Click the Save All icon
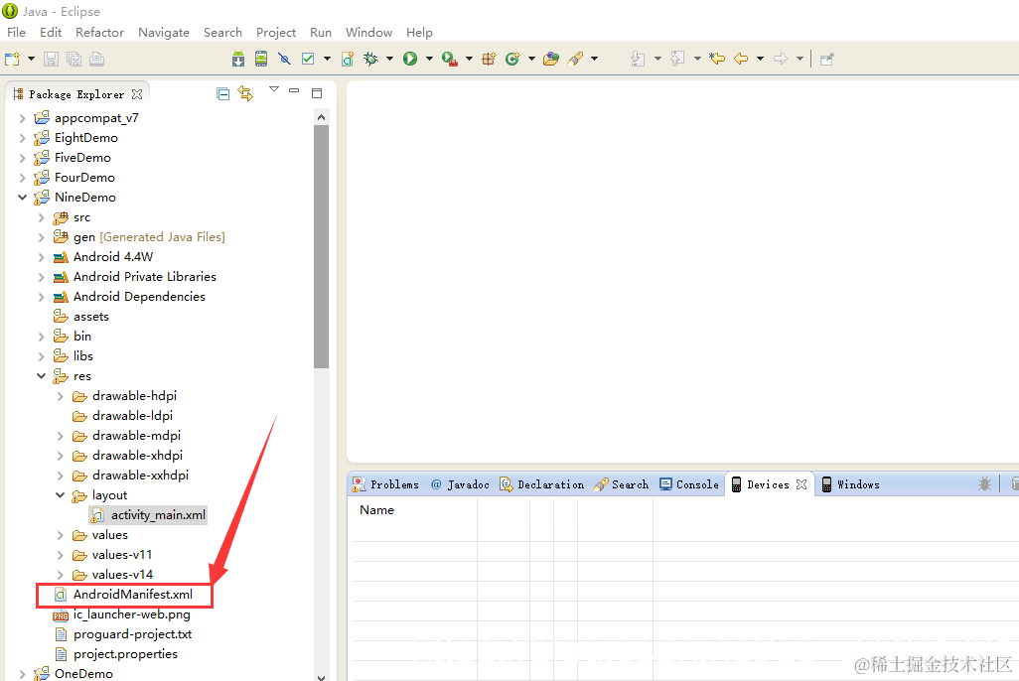Viewport: 1019px width, 681px height. (74, 60)
